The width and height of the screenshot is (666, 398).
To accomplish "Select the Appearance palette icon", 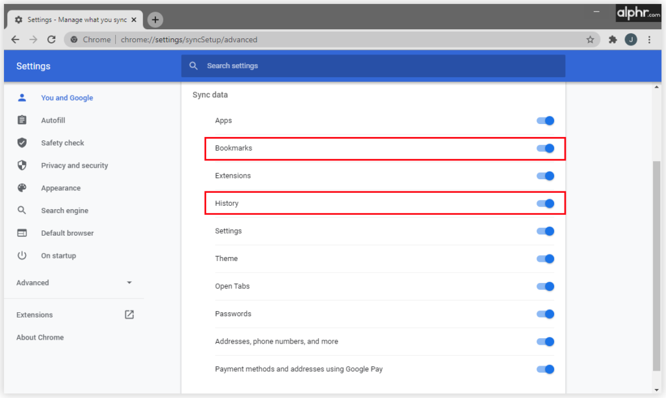I will 22,188.
